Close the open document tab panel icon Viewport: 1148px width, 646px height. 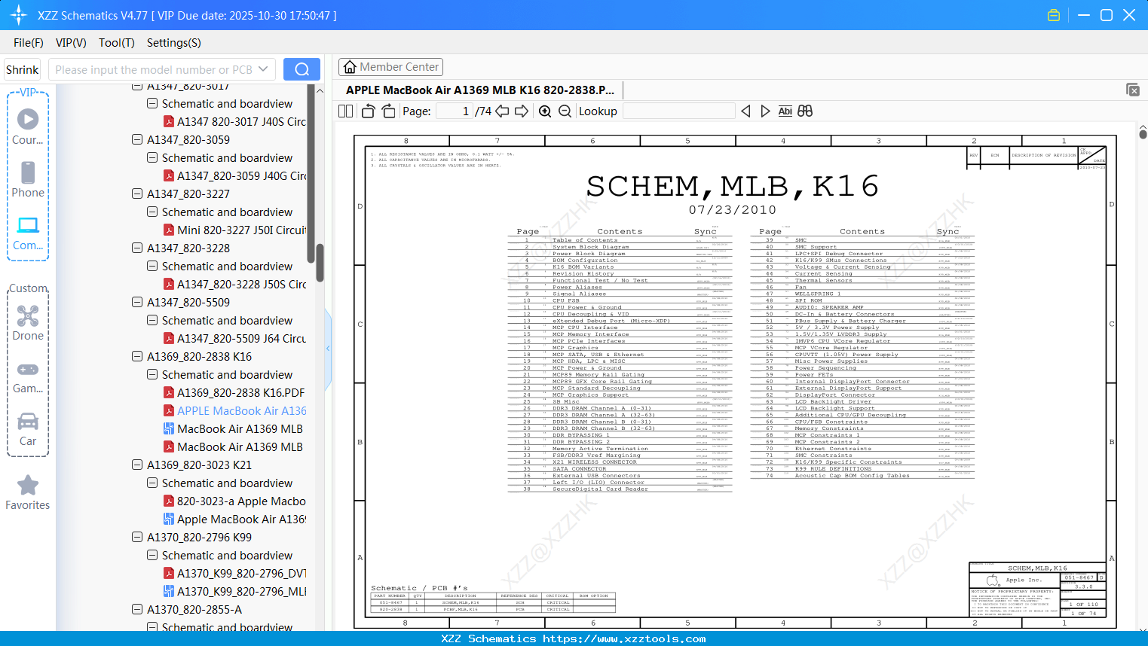[x=1133, y=90]
